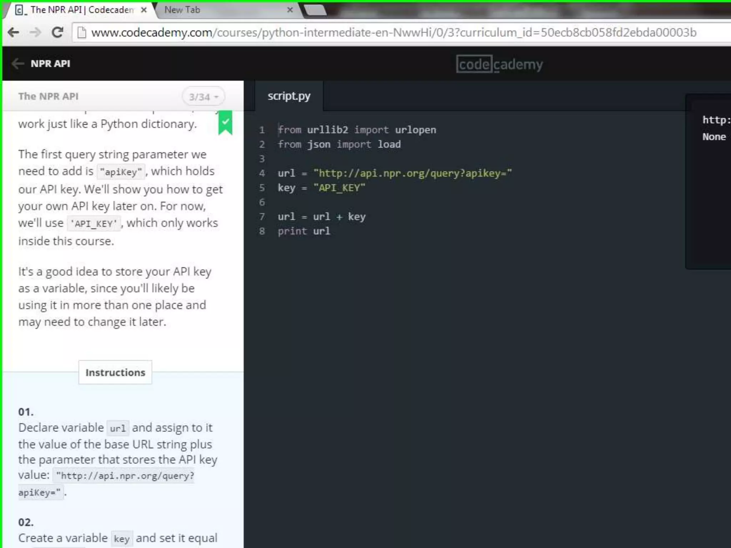Screen dimensions: 731x548
Task: Close the New Tab tab
Action: (290, 10)
